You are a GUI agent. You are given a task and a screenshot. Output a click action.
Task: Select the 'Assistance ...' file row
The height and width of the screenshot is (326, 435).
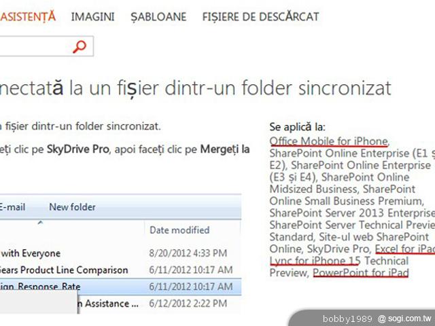159,304
